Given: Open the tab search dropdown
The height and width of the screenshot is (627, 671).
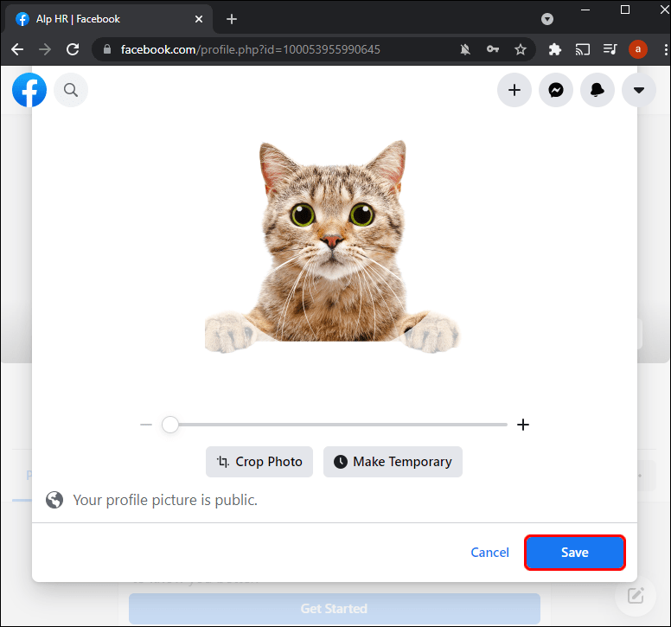Looking at the screenshot, I should [546, 19].
